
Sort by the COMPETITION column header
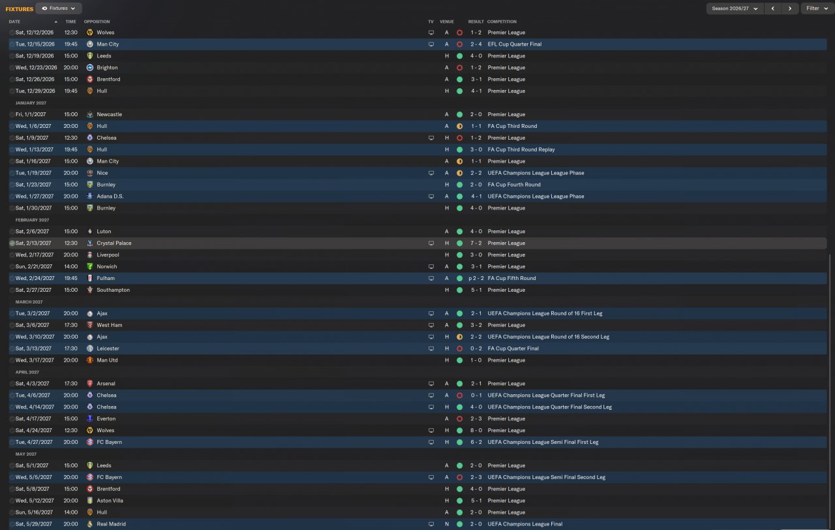tap(502, 22)
